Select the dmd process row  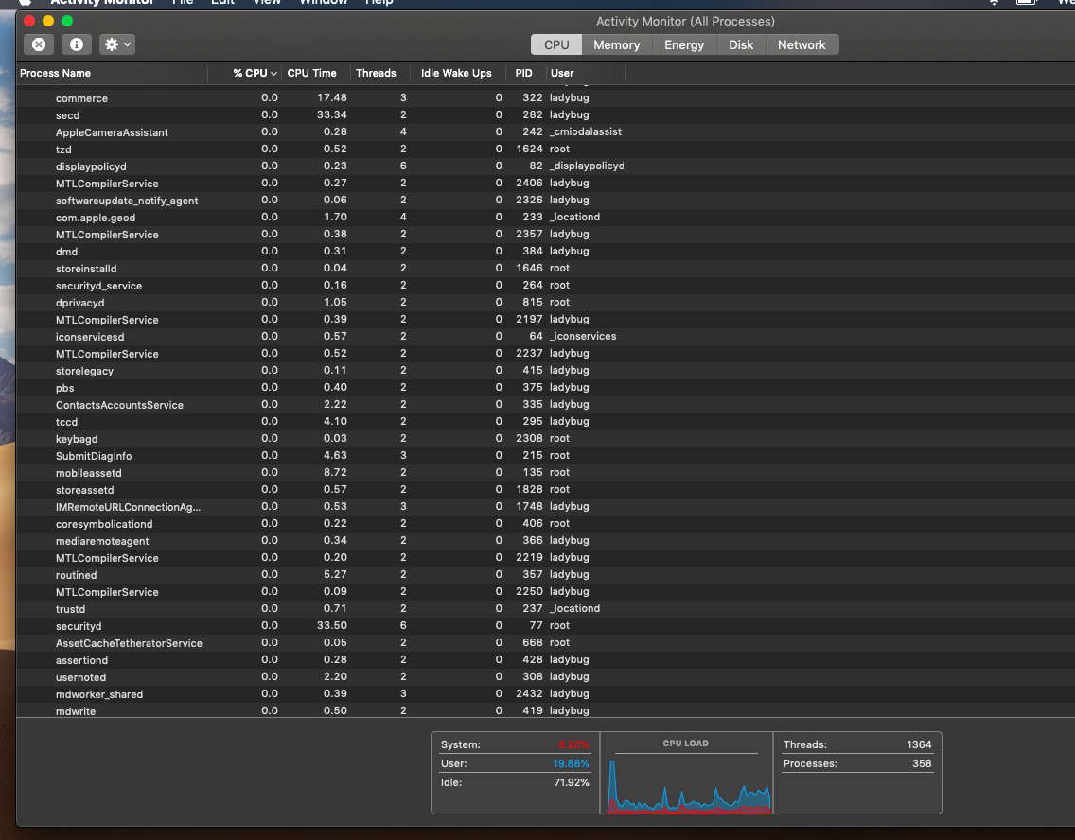click(x=546, y=251)
